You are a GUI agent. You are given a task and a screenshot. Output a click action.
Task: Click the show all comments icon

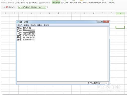tap(27, 3)
